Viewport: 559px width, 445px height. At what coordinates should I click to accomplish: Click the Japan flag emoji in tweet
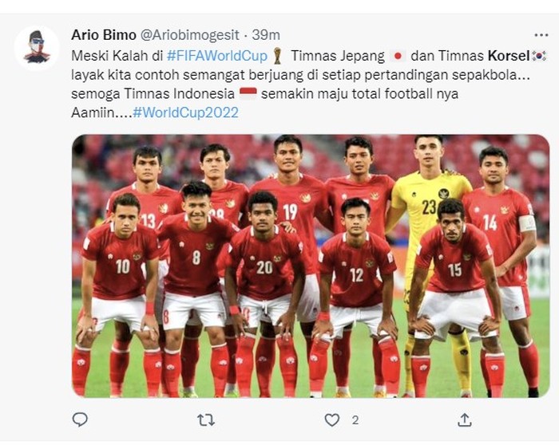398,57
